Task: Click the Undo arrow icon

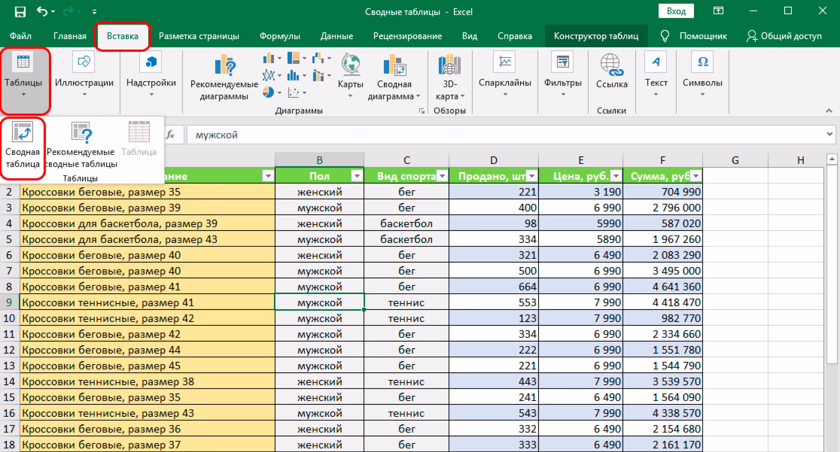Action: click(x=42, y=12)
